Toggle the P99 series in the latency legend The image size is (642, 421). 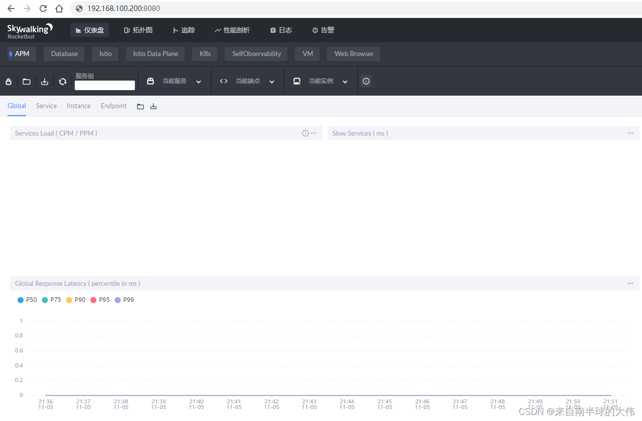[x=124, y=299]
